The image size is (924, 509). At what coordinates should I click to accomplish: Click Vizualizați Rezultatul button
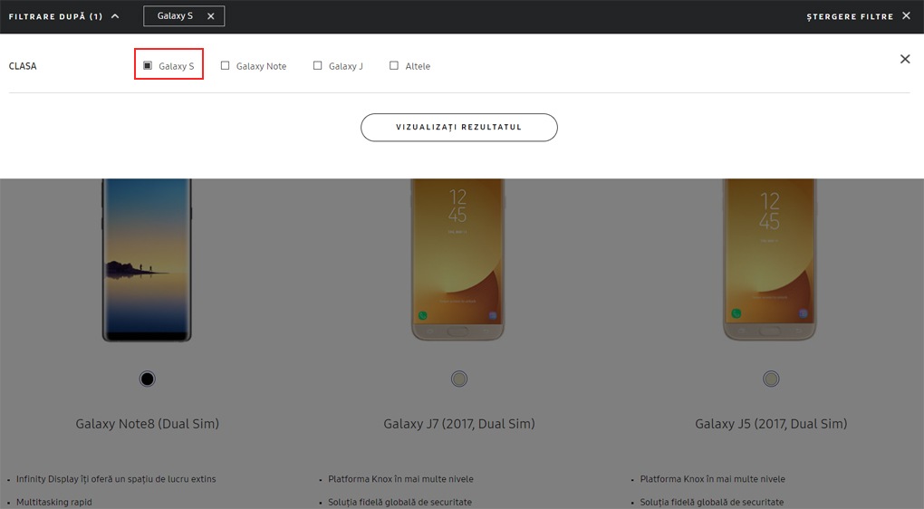click(459, 127)
